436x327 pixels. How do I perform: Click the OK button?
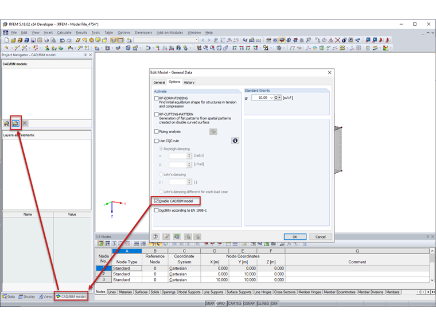tap(295, 236)
